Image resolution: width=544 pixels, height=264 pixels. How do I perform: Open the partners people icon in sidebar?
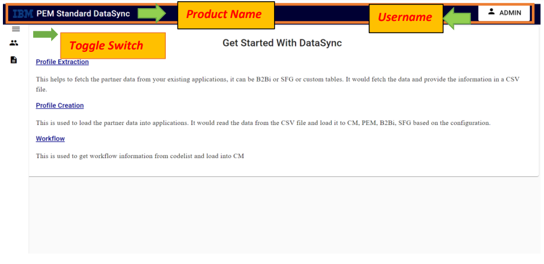pos(14,44)
